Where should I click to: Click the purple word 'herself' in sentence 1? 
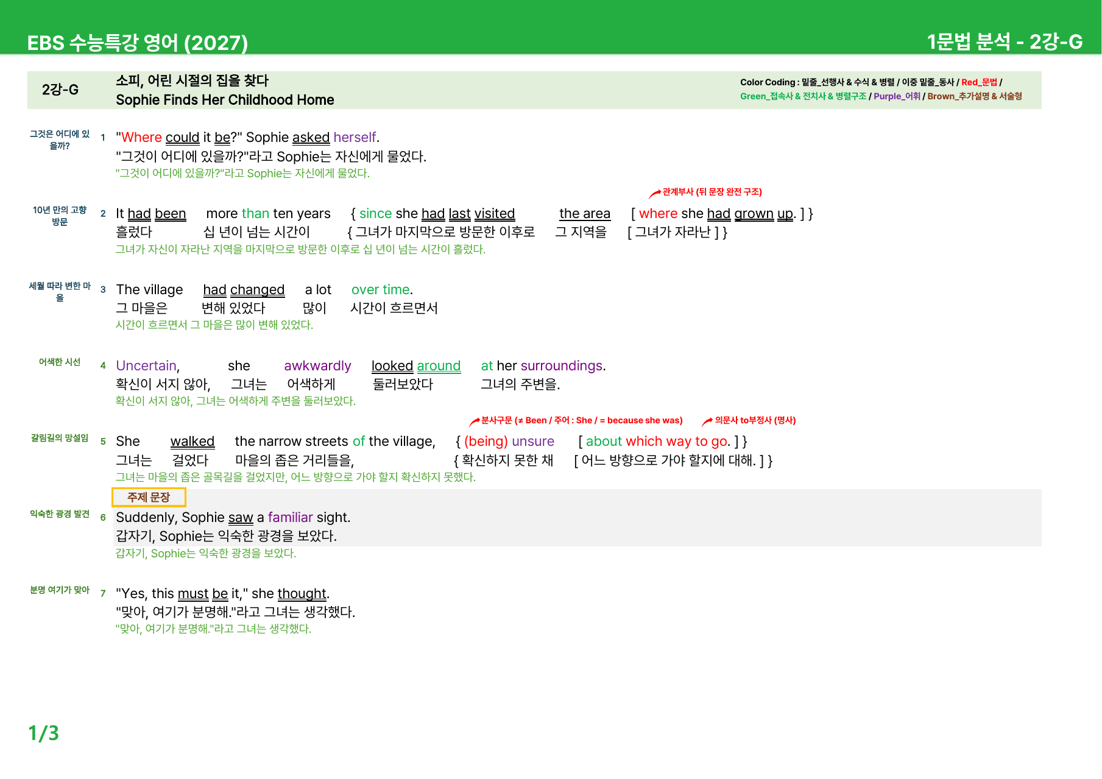pos(355,137)
